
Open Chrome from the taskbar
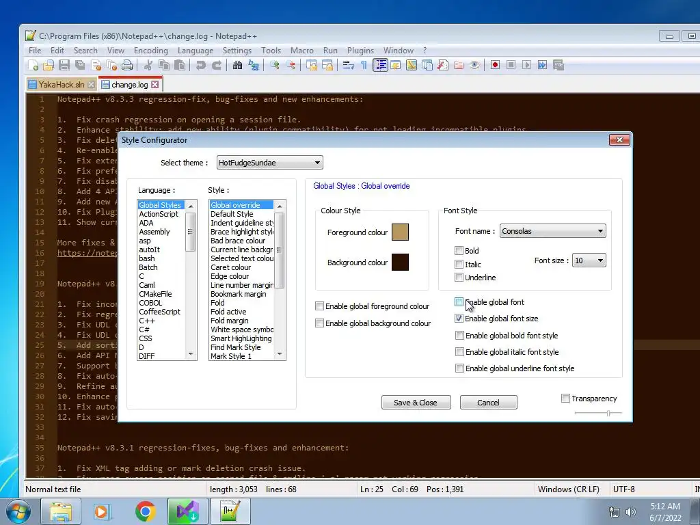pyautogui.click(x=146, y=511)
